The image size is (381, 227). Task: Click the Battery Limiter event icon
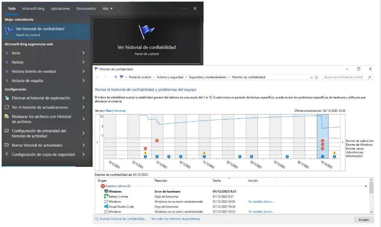(106, 197)
